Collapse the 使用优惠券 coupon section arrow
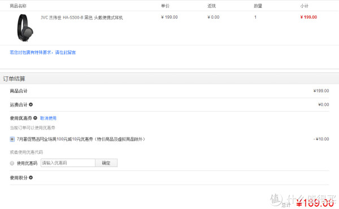This screenshot has width=339, height=209. (35, 118)
